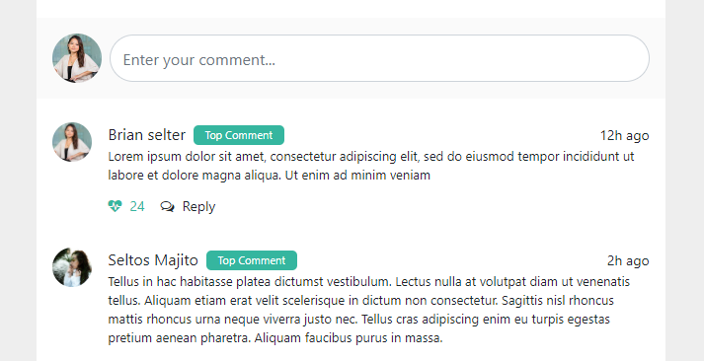Focus the Enter your comment field
This screenshot has height=361, width=704.
379,58
